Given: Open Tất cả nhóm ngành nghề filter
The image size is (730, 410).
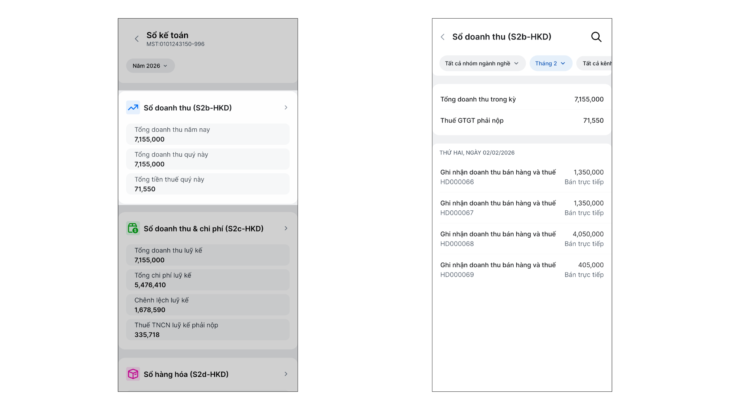Looking at the screenshot, I should click(x=482, y=63).
